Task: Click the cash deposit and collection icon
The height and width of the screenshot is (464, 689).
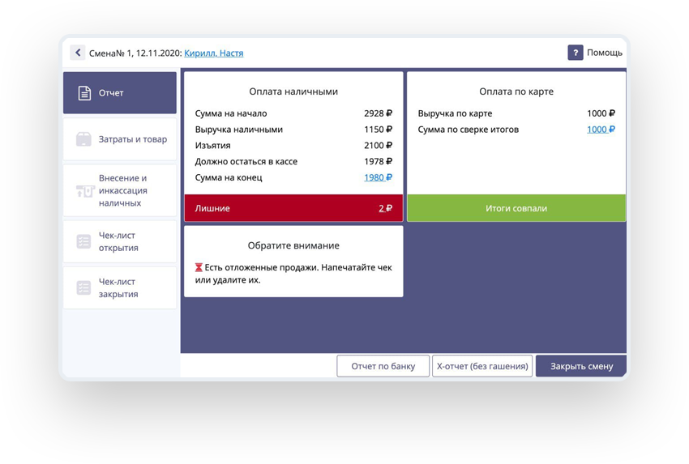Action: click(x=85, y=191)
